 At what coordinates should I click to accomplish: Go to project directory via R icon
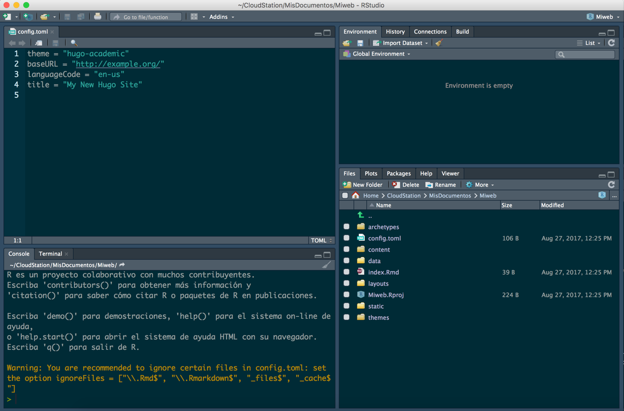click(x=602, y=196)
